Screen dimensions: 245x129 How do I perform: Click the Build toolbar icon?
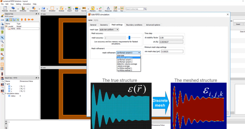click(x=77, y=9)
